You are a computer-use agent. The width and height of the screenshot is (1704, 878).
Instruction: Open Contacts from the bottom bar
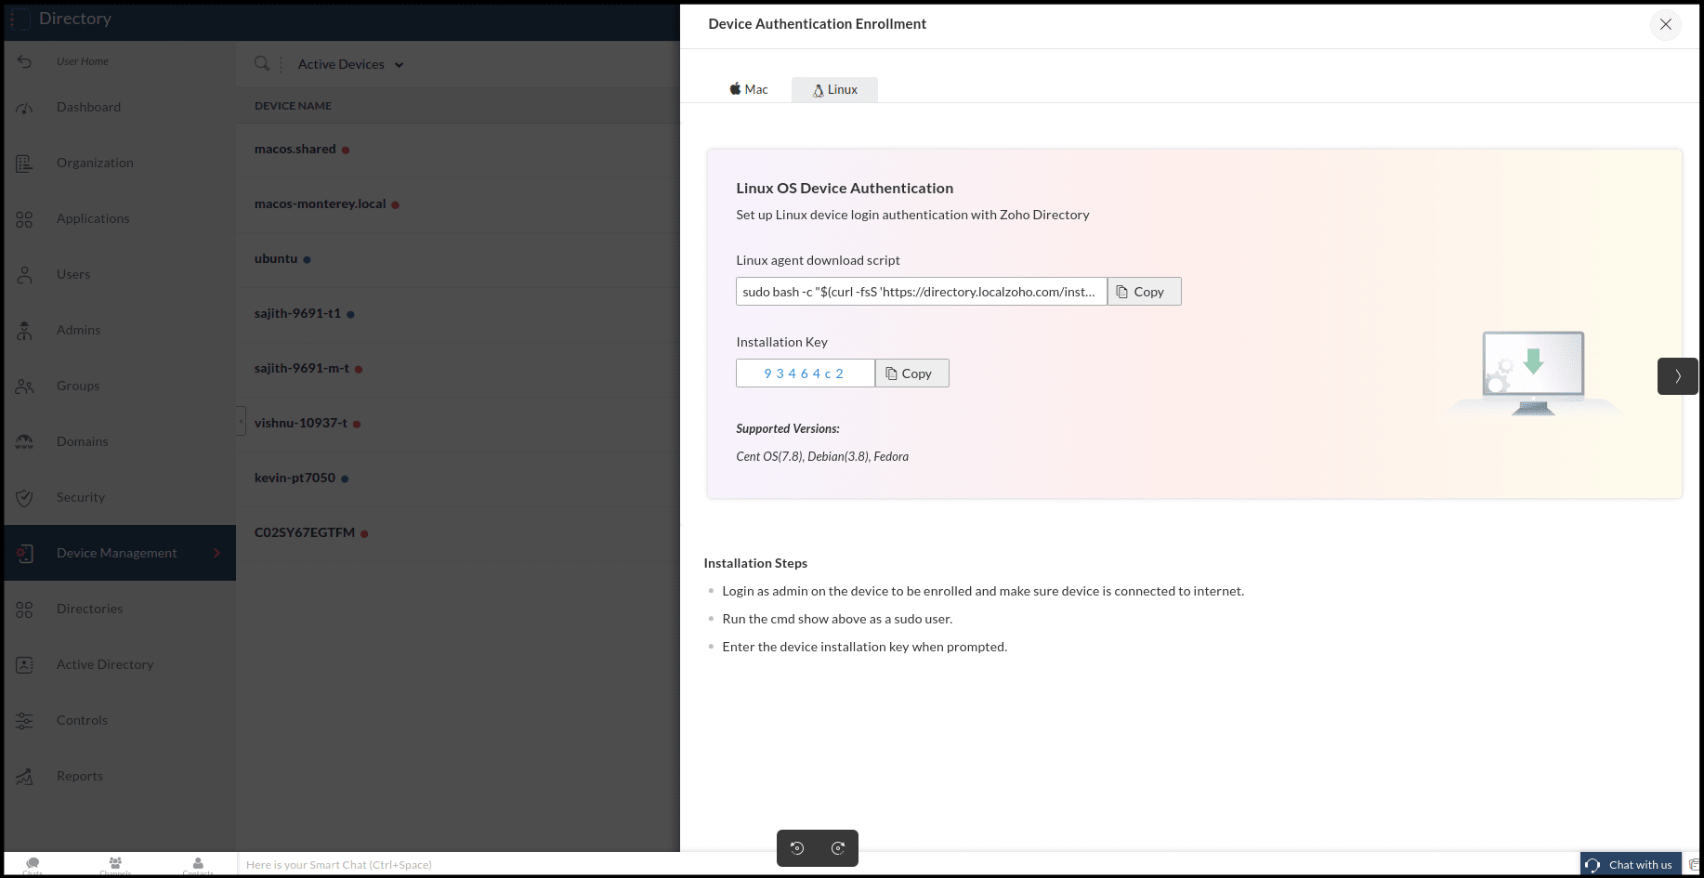(x=198, y=865)
